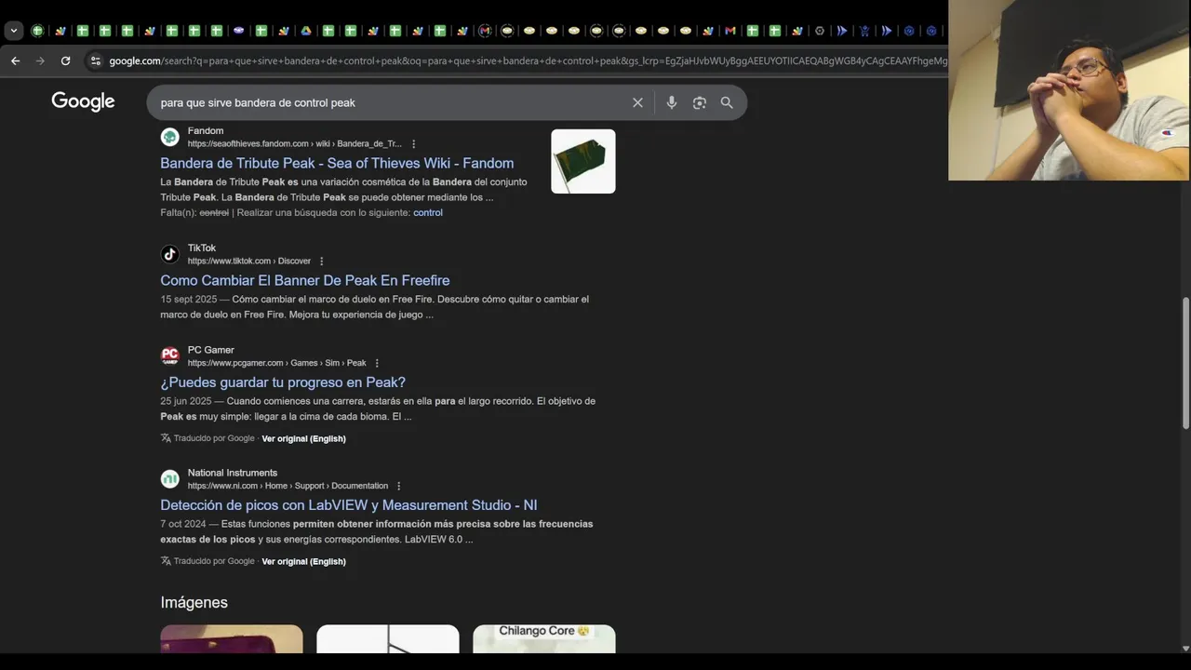The image size is (1191, 670).
Task: Click seaofthieves.fandom.com URL text
Action: point(295,144)
